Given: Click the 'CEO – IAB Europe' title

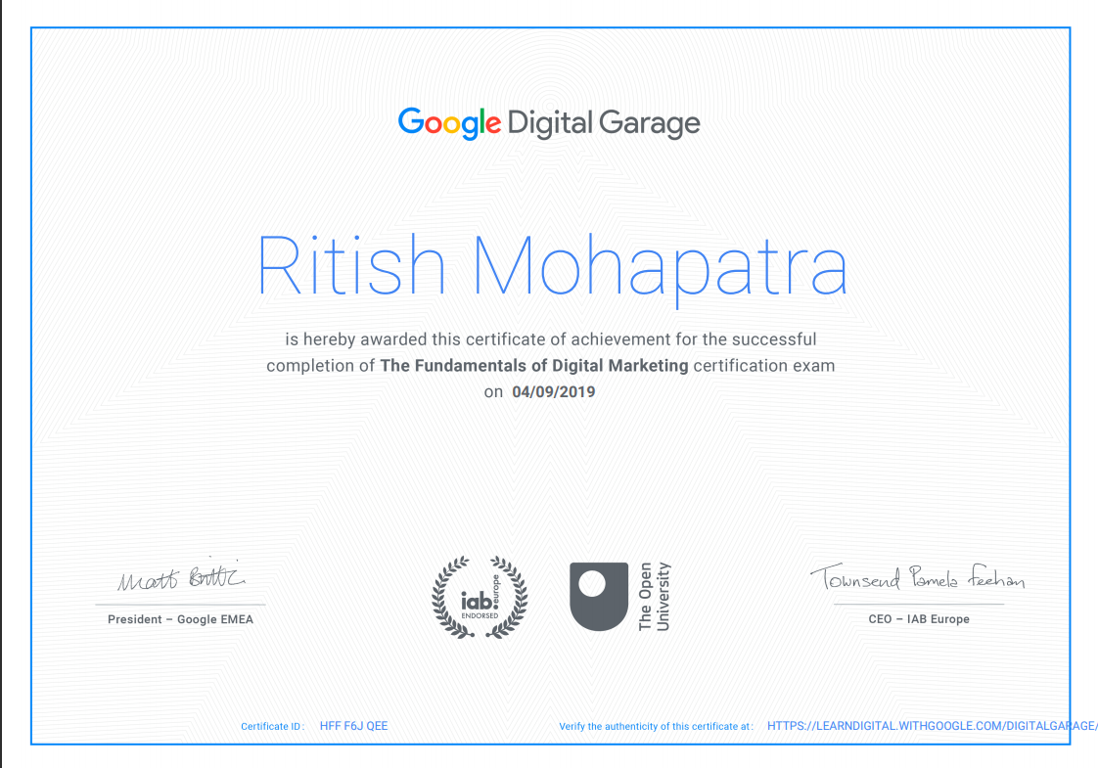Looking at the screenshot, I should coord(919,619).
